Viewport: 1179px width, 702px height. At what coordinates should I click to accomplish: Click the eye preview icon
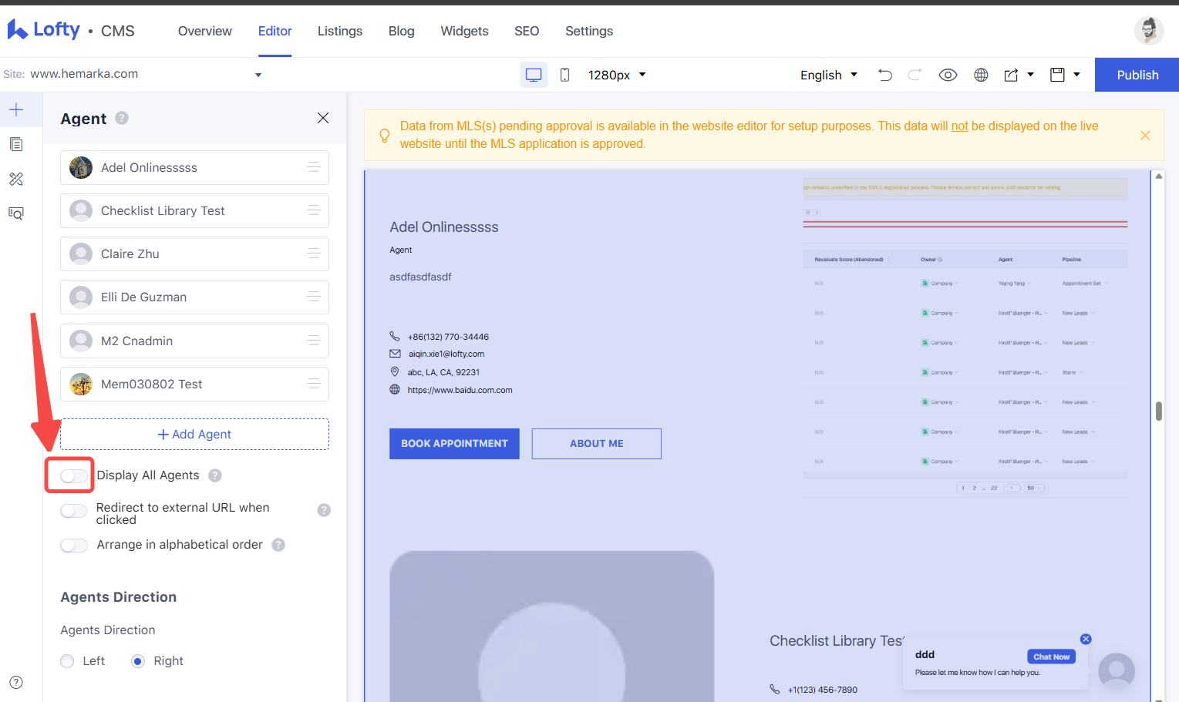coord(948,75)
